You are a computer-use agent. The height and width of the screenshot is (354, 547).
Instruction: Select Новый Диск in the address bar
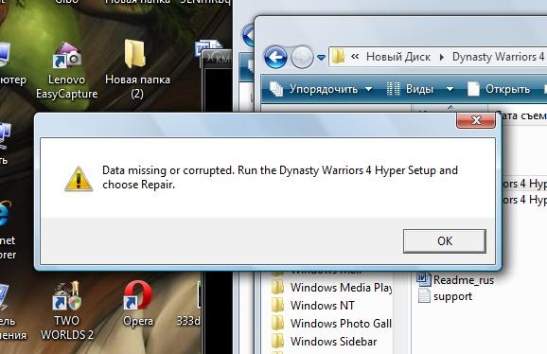pyautogui.click(x=398, y=57)
